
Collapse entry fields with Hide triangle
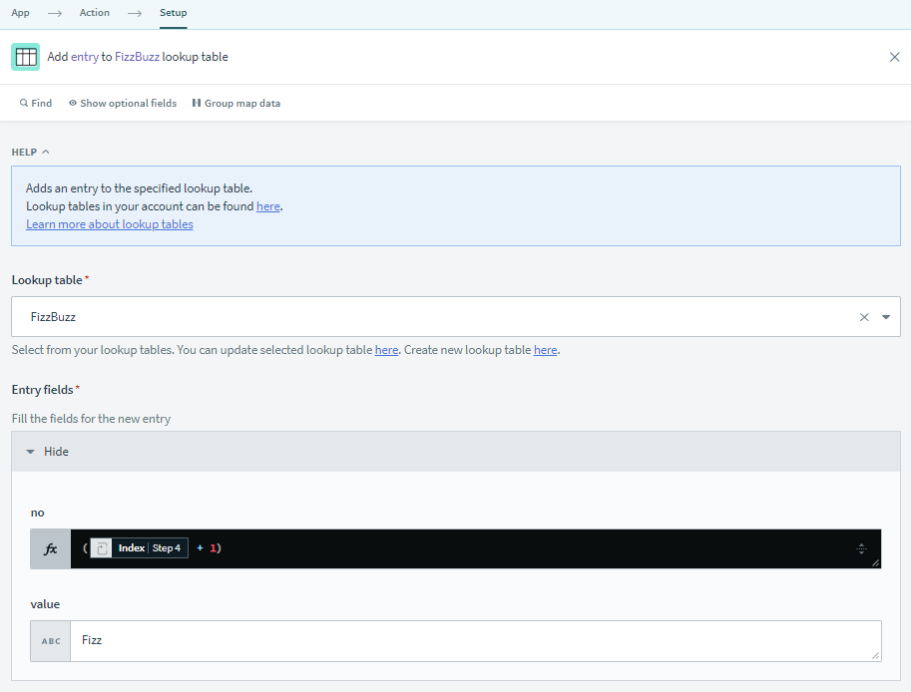[30, 452]
